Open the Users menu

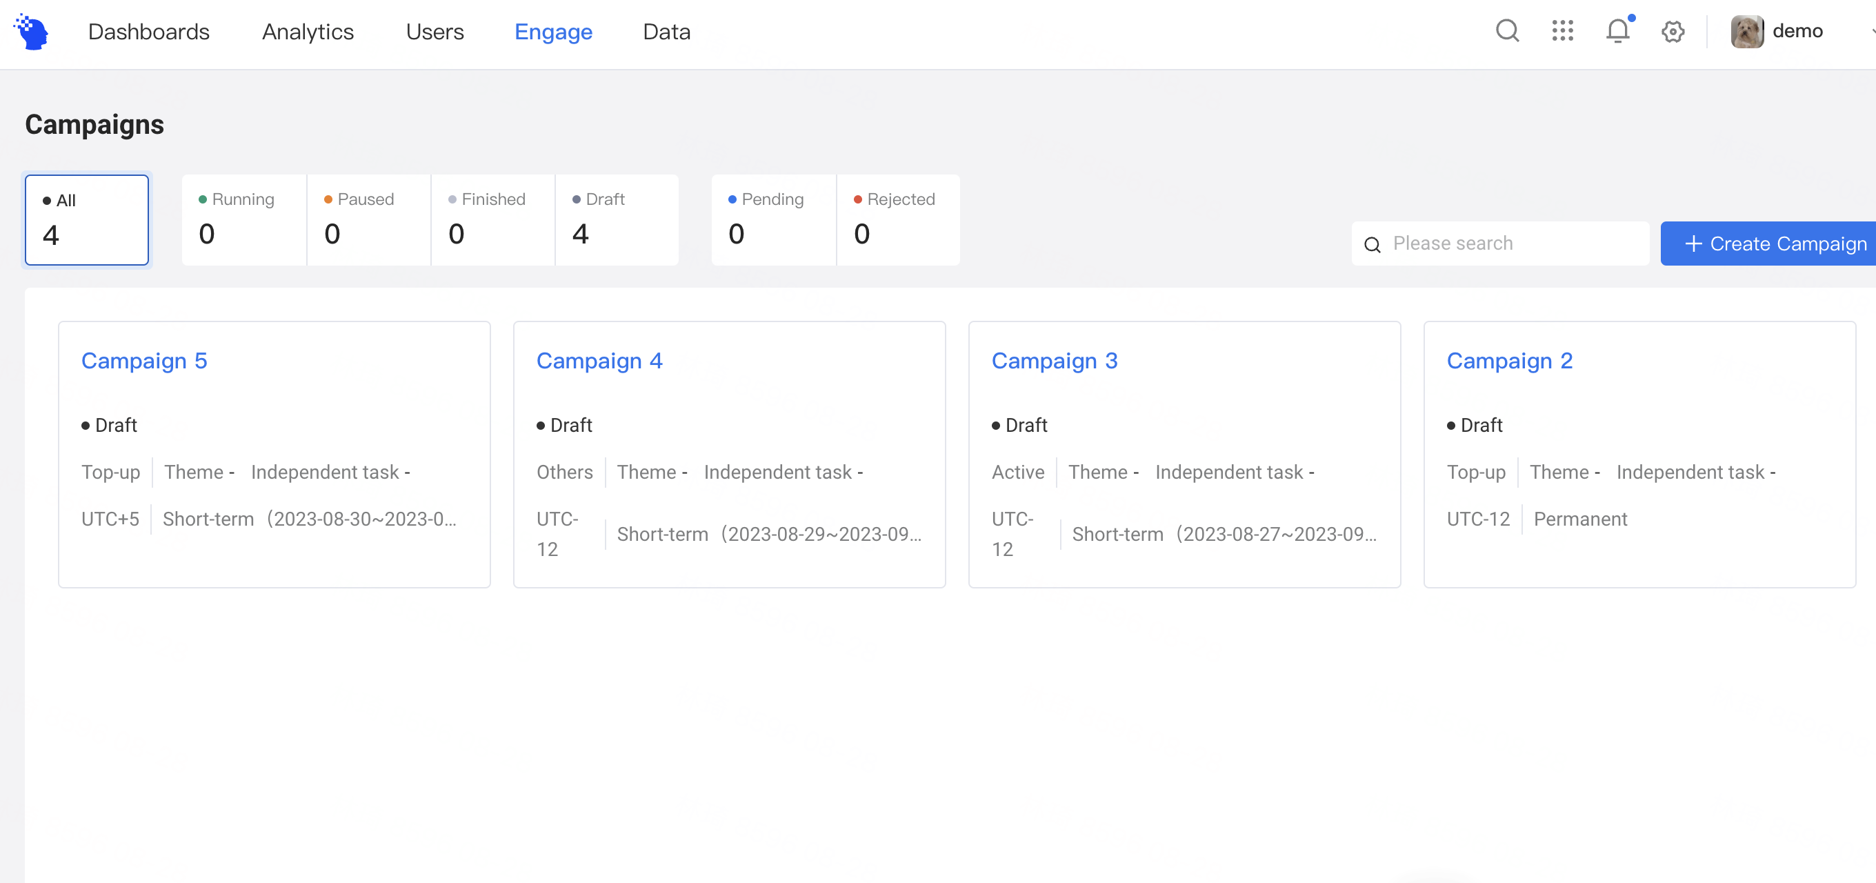pyautogui.click(x=435, y=31)
